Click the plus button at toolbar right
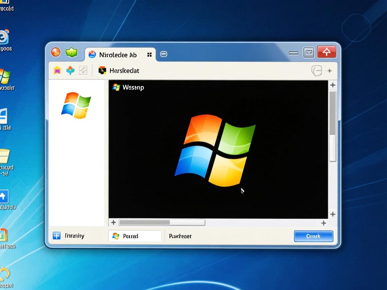Viewport: 387px width, 290px height. point(330,70)
